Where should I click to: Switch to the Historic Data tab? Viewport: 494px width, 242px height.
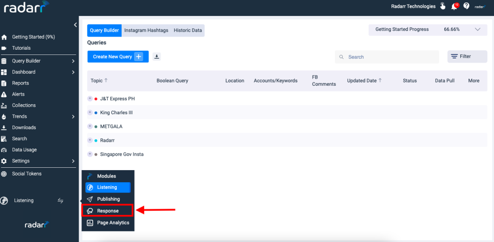click(188, 30)
